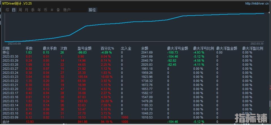Viewport: 271px width, 125px height.
Task: Select the 2023.03.28 date row
Action: [x=10, y=65]
